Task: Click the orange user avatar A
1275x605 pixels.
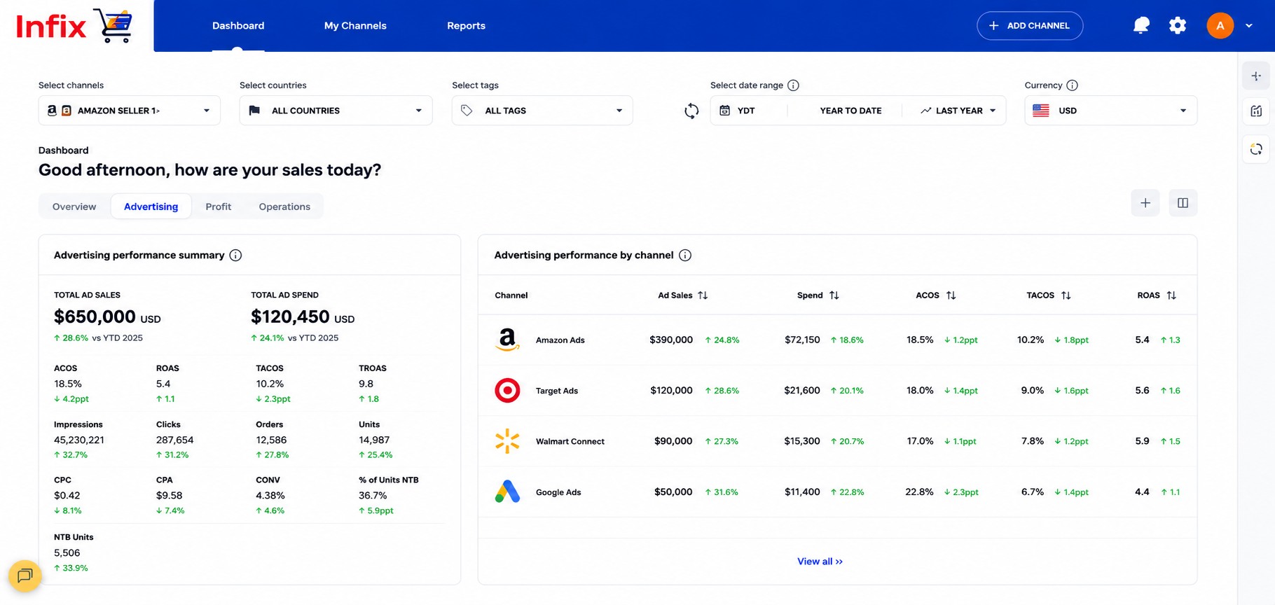Action: (1220, 26)
